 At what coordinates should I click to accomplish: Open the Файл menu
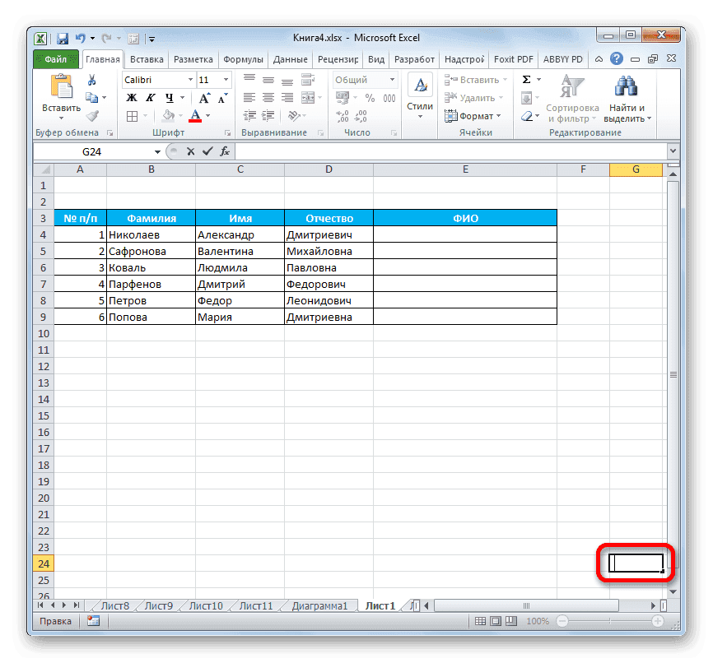(x=54, y=58)
